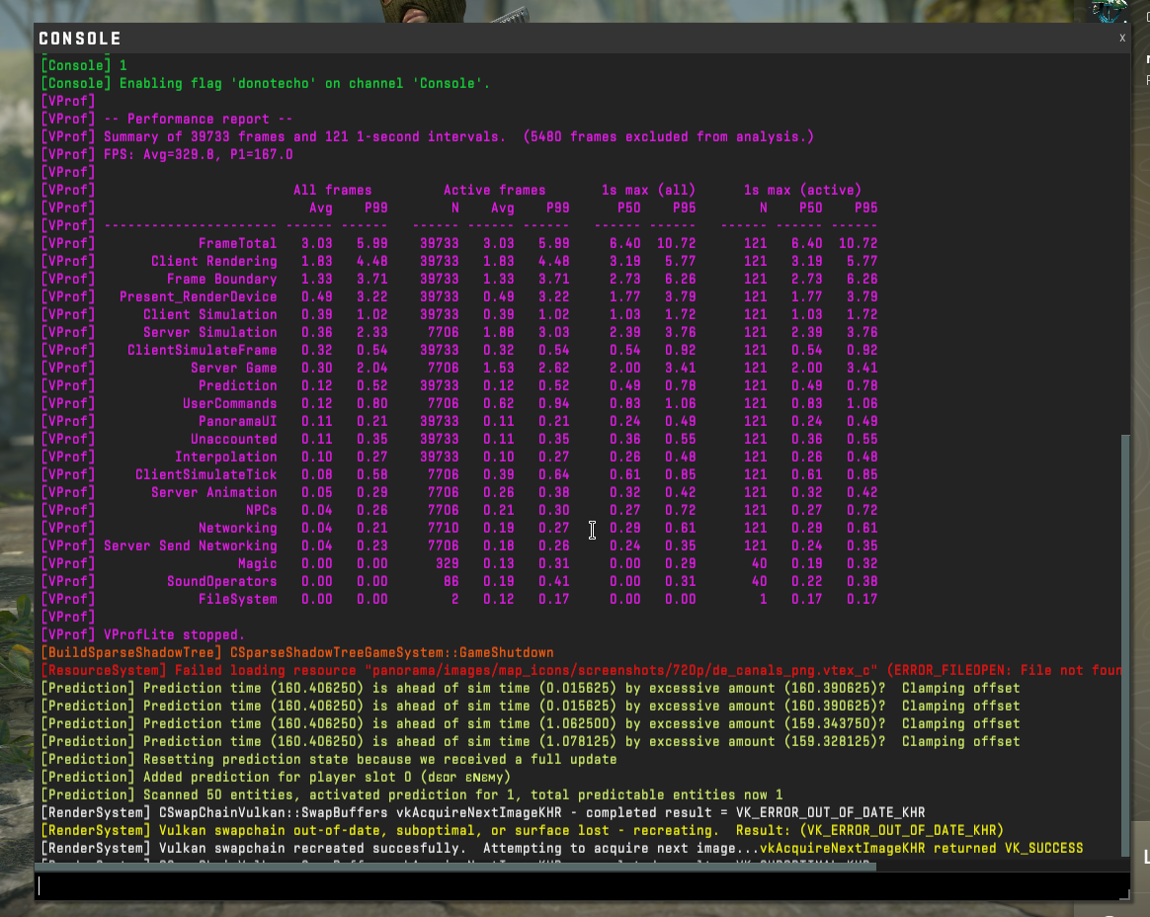
Task: Select the NPCs row label
Action: (x=261, y=511)
